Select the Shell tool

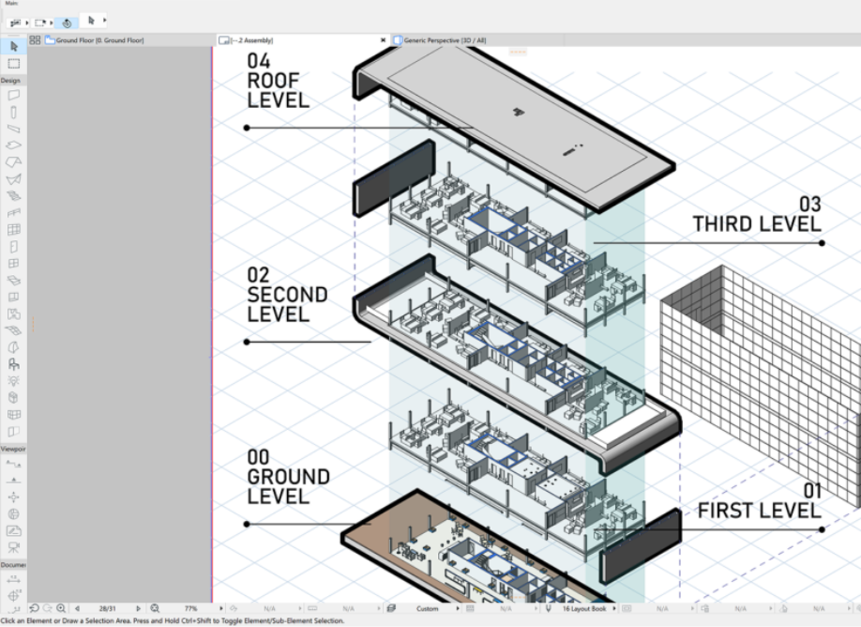[14, 179]
